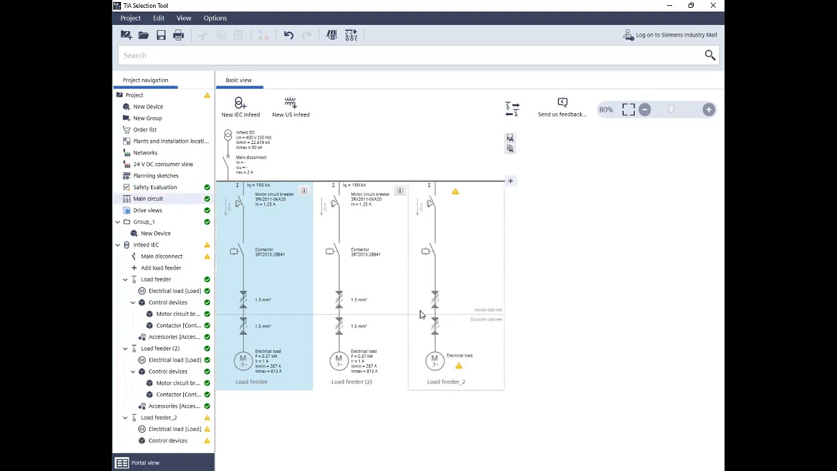Image resolution: width=837 pixels, height=471 pixels.
Task: Print the project using toolbar printer icon
Action: click(179, 35)
